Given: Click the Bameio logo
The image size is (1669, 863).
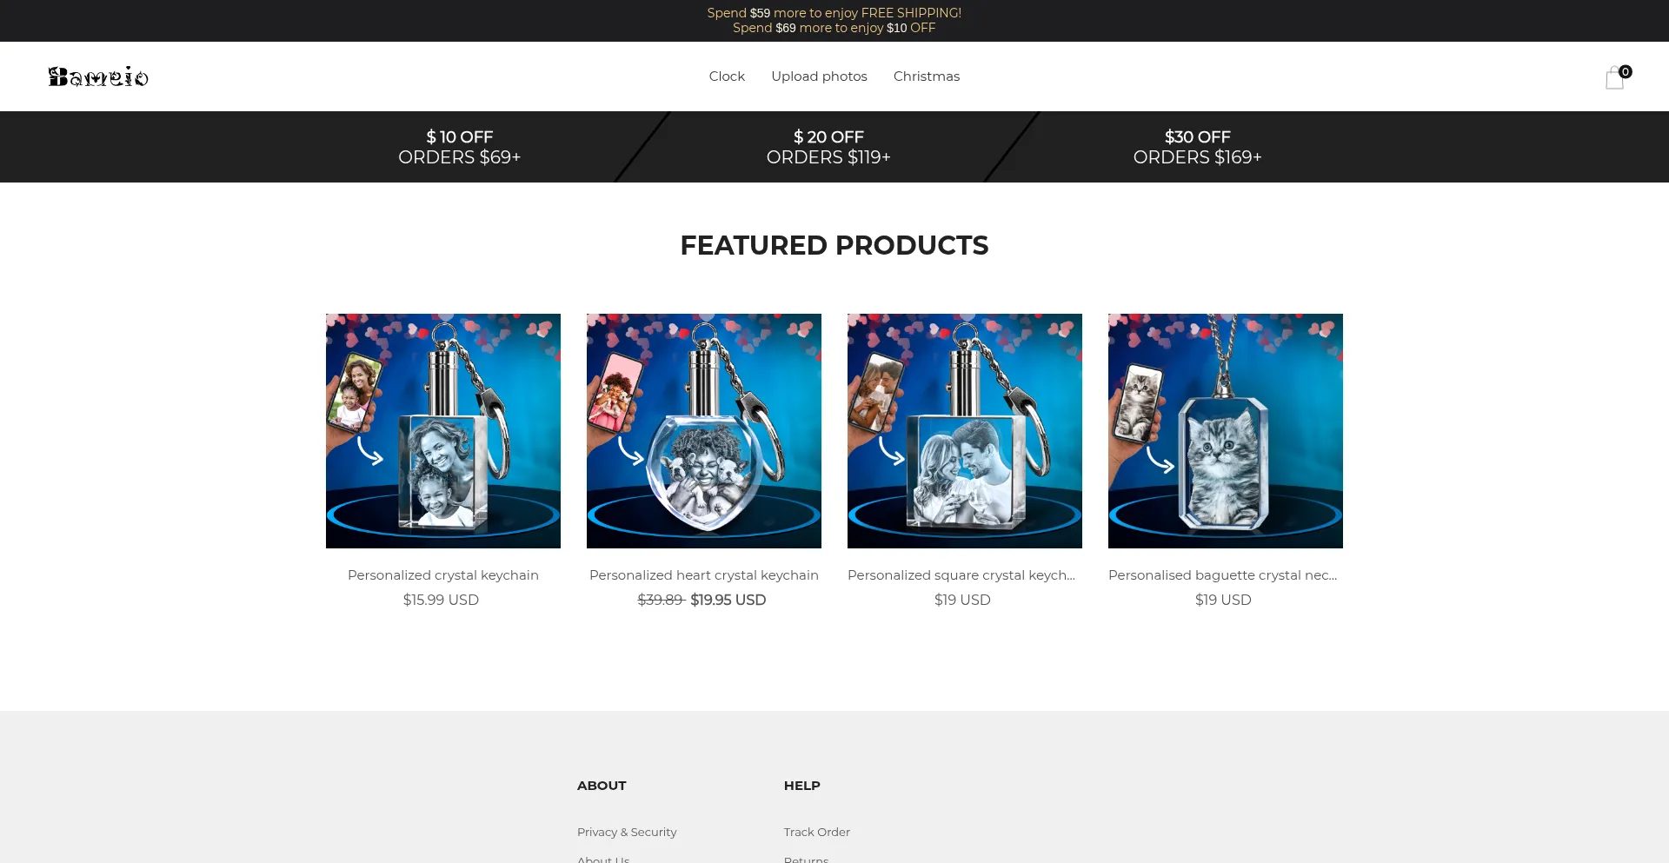Looking at the screenshot, I should point(98,76).
